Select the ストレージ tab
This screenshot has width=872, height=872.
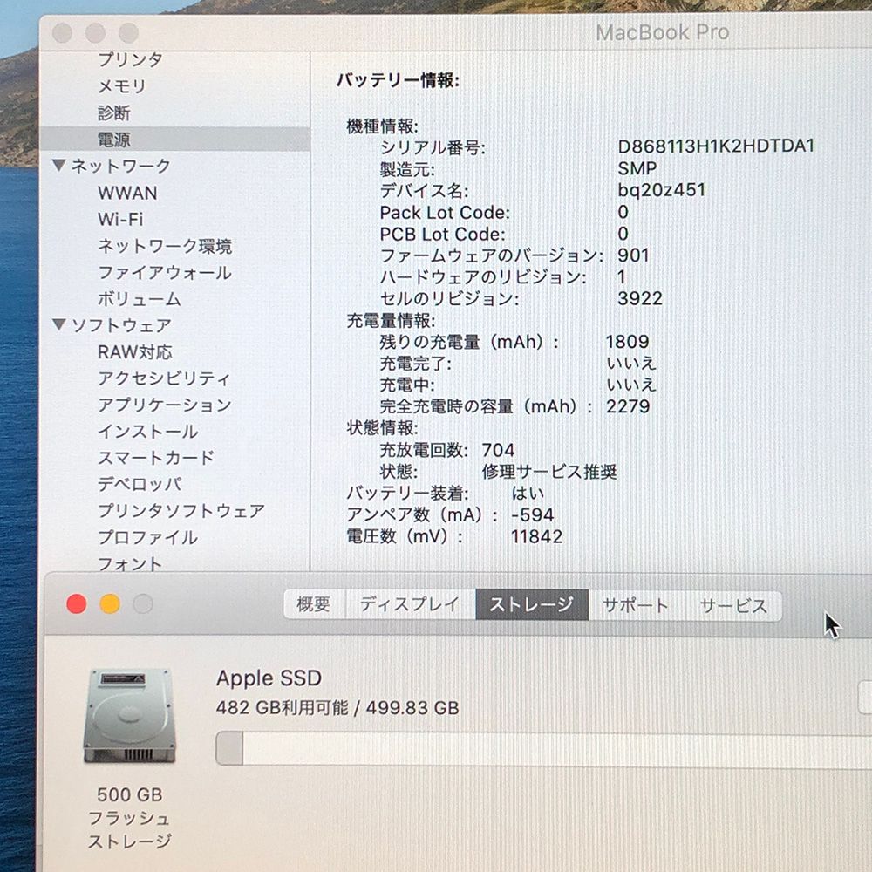(x=532, y=604)
